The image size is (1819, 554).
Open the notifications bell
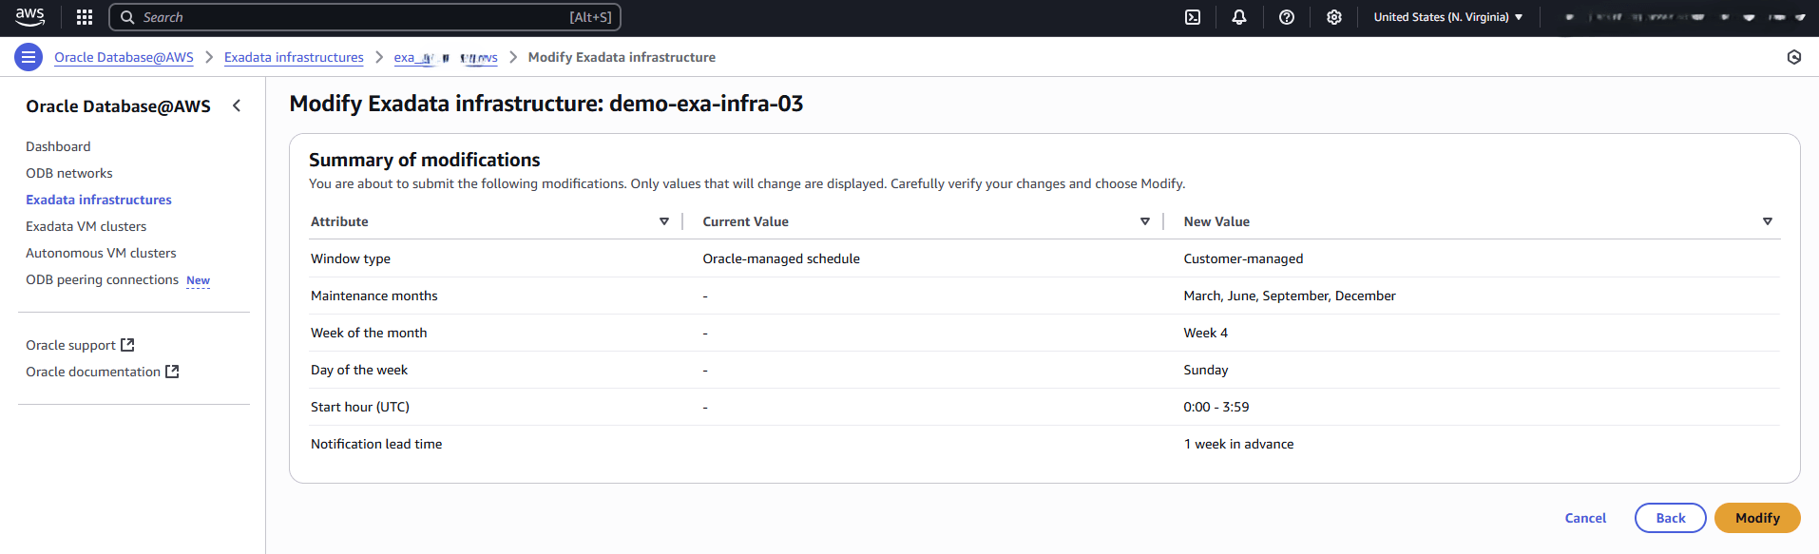[1239, 17]
